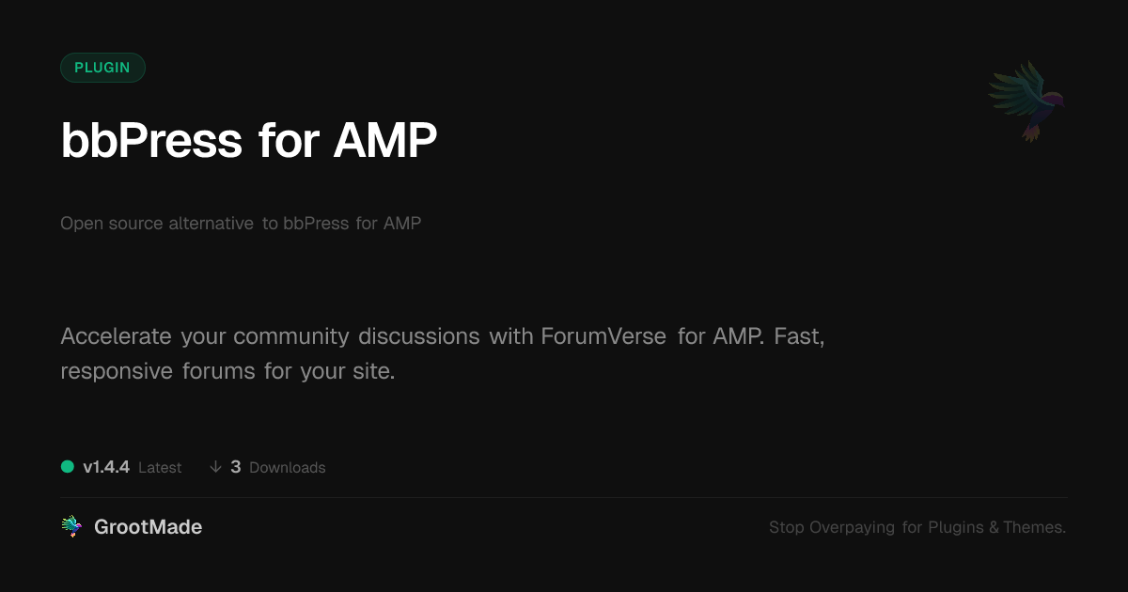
Task: Click the word AMP in the main heading
Action: click(x=385, y=142)
